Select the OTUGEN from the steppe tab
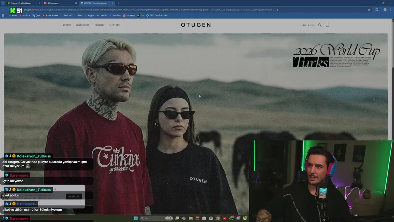Screen dimensions: 394x222 pos(97,3)
